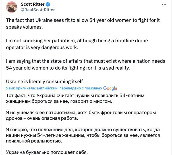This screenshot has height=155, width=172.
Task: Open the Scott Ritter display name link
Action: [x=32, y=5]
